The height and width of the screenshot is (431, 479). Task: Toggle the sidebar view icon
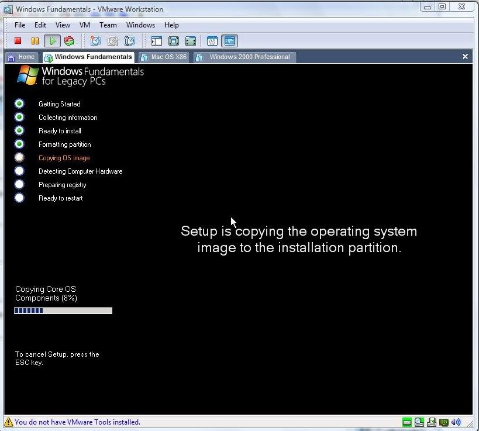point(156,41)
